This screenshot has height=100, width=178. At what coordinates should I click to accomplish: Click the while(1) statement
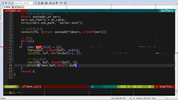(27, 41)
